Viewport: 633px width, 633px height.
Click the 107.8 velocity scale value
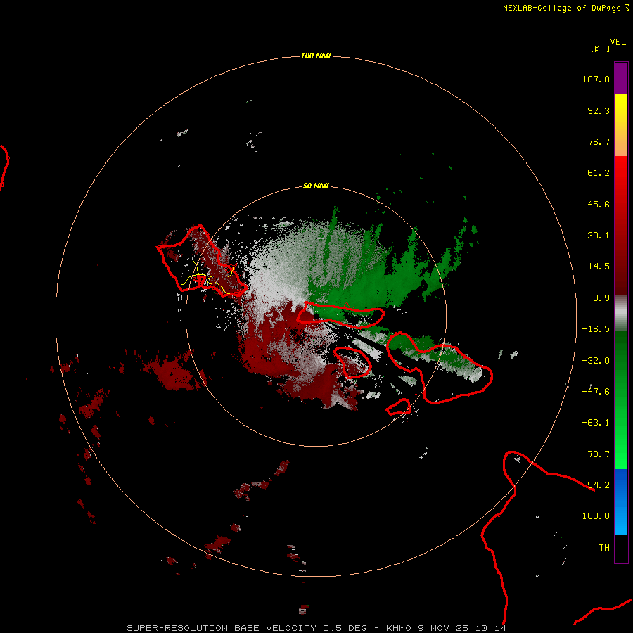point(596,79)
